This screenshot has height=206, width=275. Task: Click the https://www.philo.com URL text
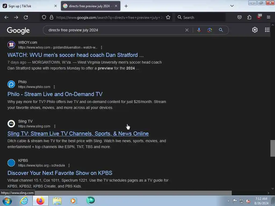pos(34,87)
